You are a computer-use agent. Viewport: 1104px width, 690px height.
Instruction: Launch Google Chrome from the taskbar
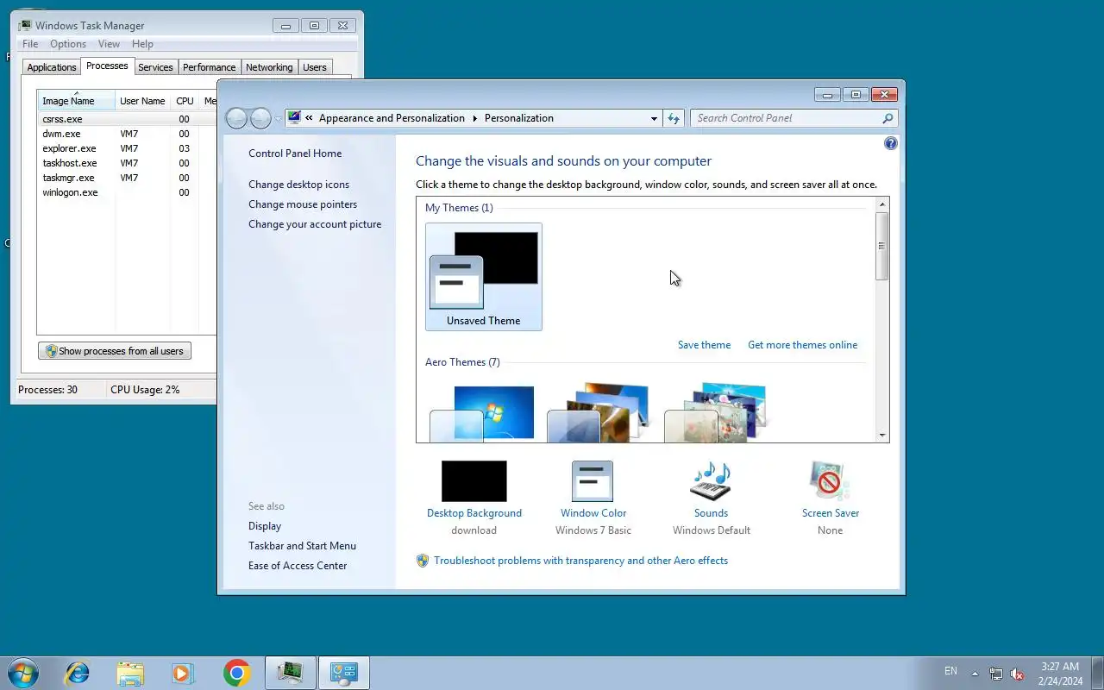236,673
